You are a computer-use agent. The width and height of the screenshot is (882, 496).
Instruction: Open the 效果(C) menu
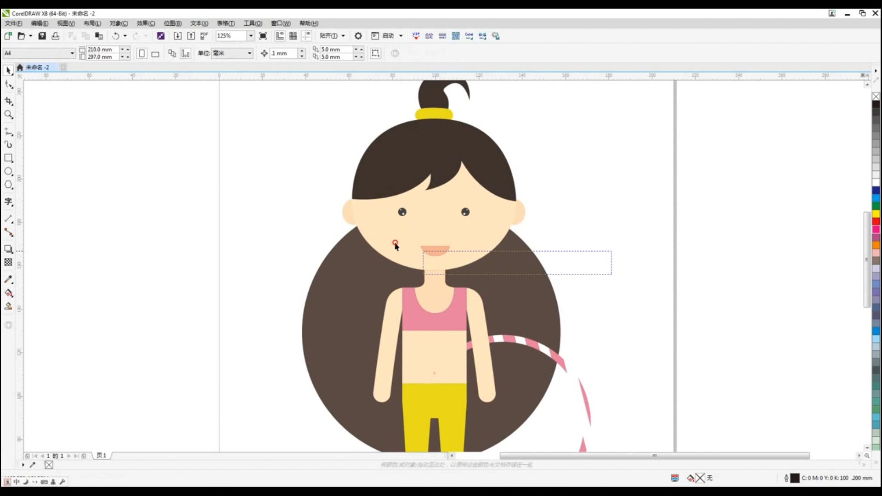(x=146, y=23)
